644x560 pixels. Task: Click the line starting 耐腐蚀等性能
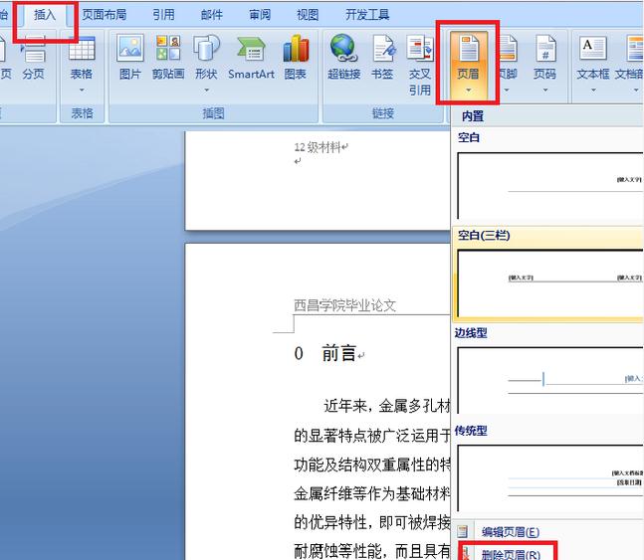click(x=371, y=551)
